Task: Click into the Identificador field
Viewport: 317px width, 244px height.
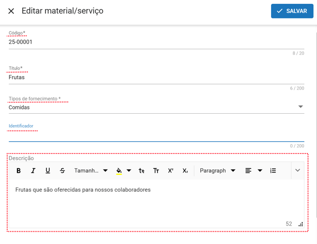Action: (156, 136)
